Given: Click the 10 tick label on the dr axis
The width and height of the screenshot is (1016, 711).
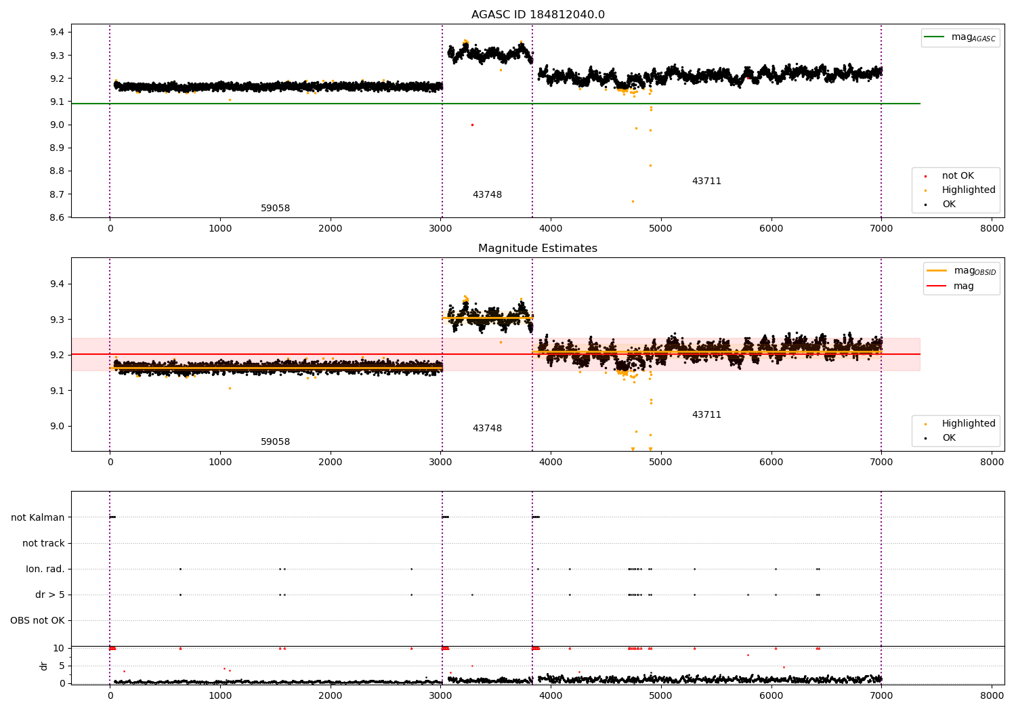Looking at the screenshot, I should tap(59, 648).
